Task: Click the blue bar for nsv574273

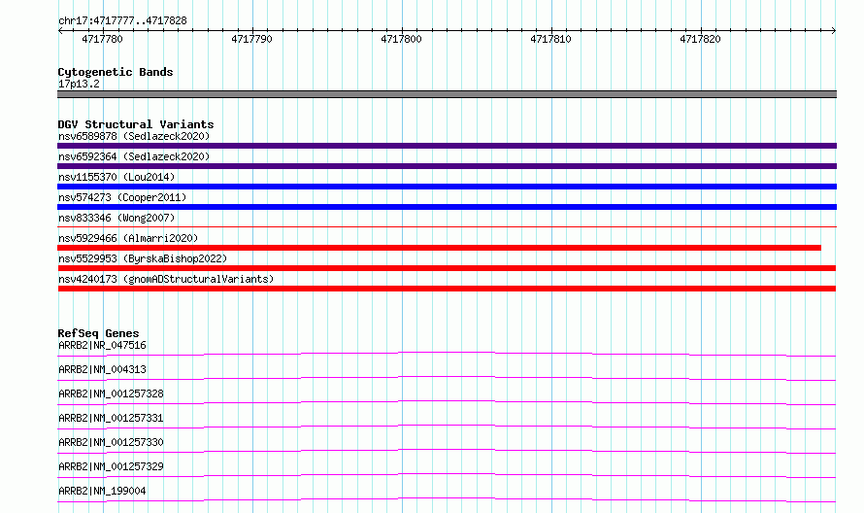Action: coord(447,207)
